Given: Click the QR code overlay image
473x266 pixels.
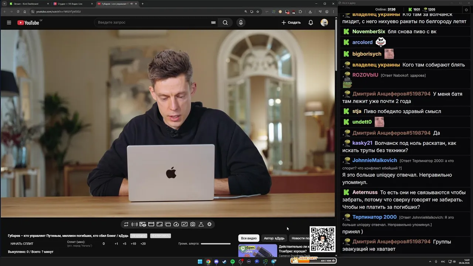Looking at the screenshot, I should (323, 239).
